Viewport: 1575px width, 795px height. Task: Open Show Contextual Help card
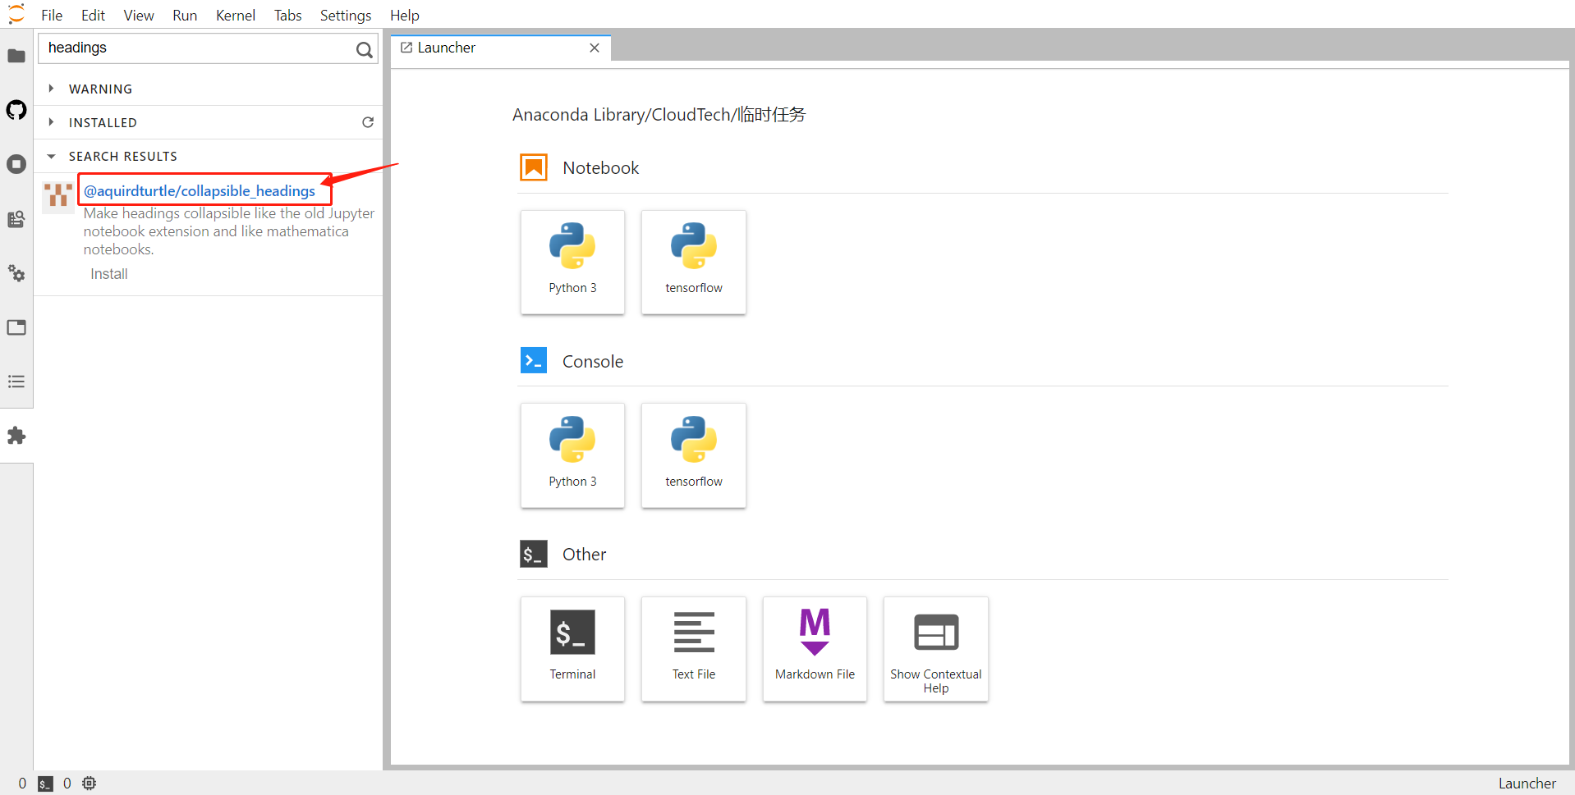click(x=936, y=649)
